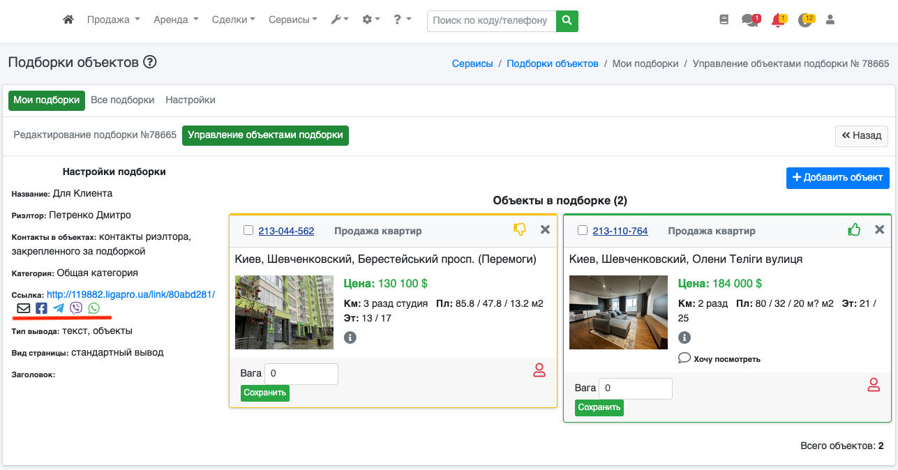
Task: Send the collection link by email icon
Action: click(24, 308)
